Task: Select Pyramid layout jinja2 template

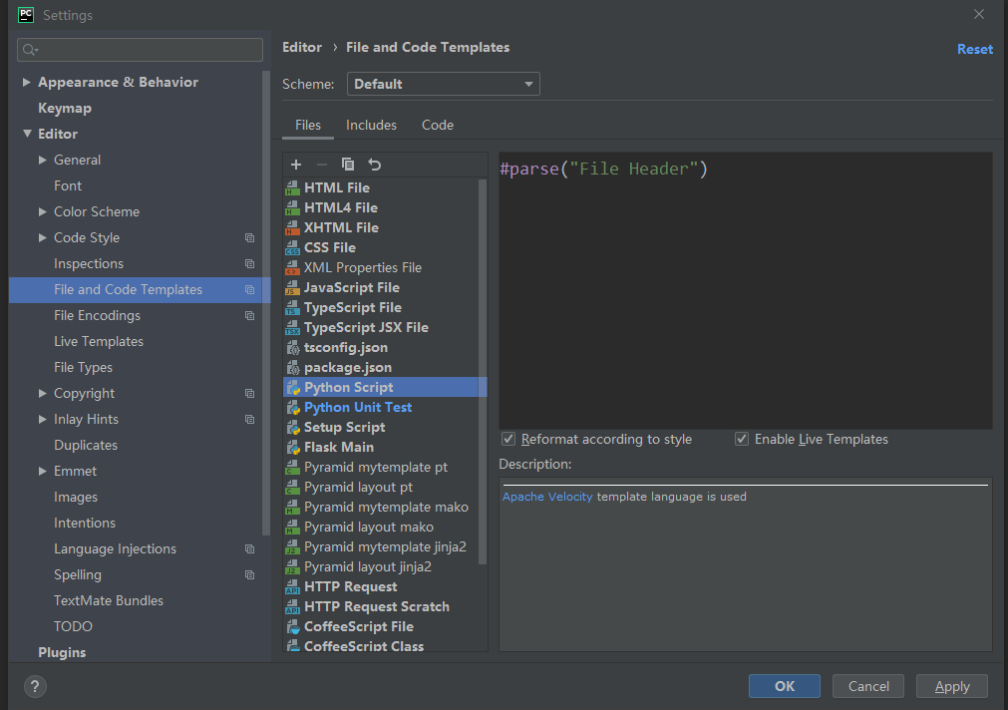Action: [385, 566]
